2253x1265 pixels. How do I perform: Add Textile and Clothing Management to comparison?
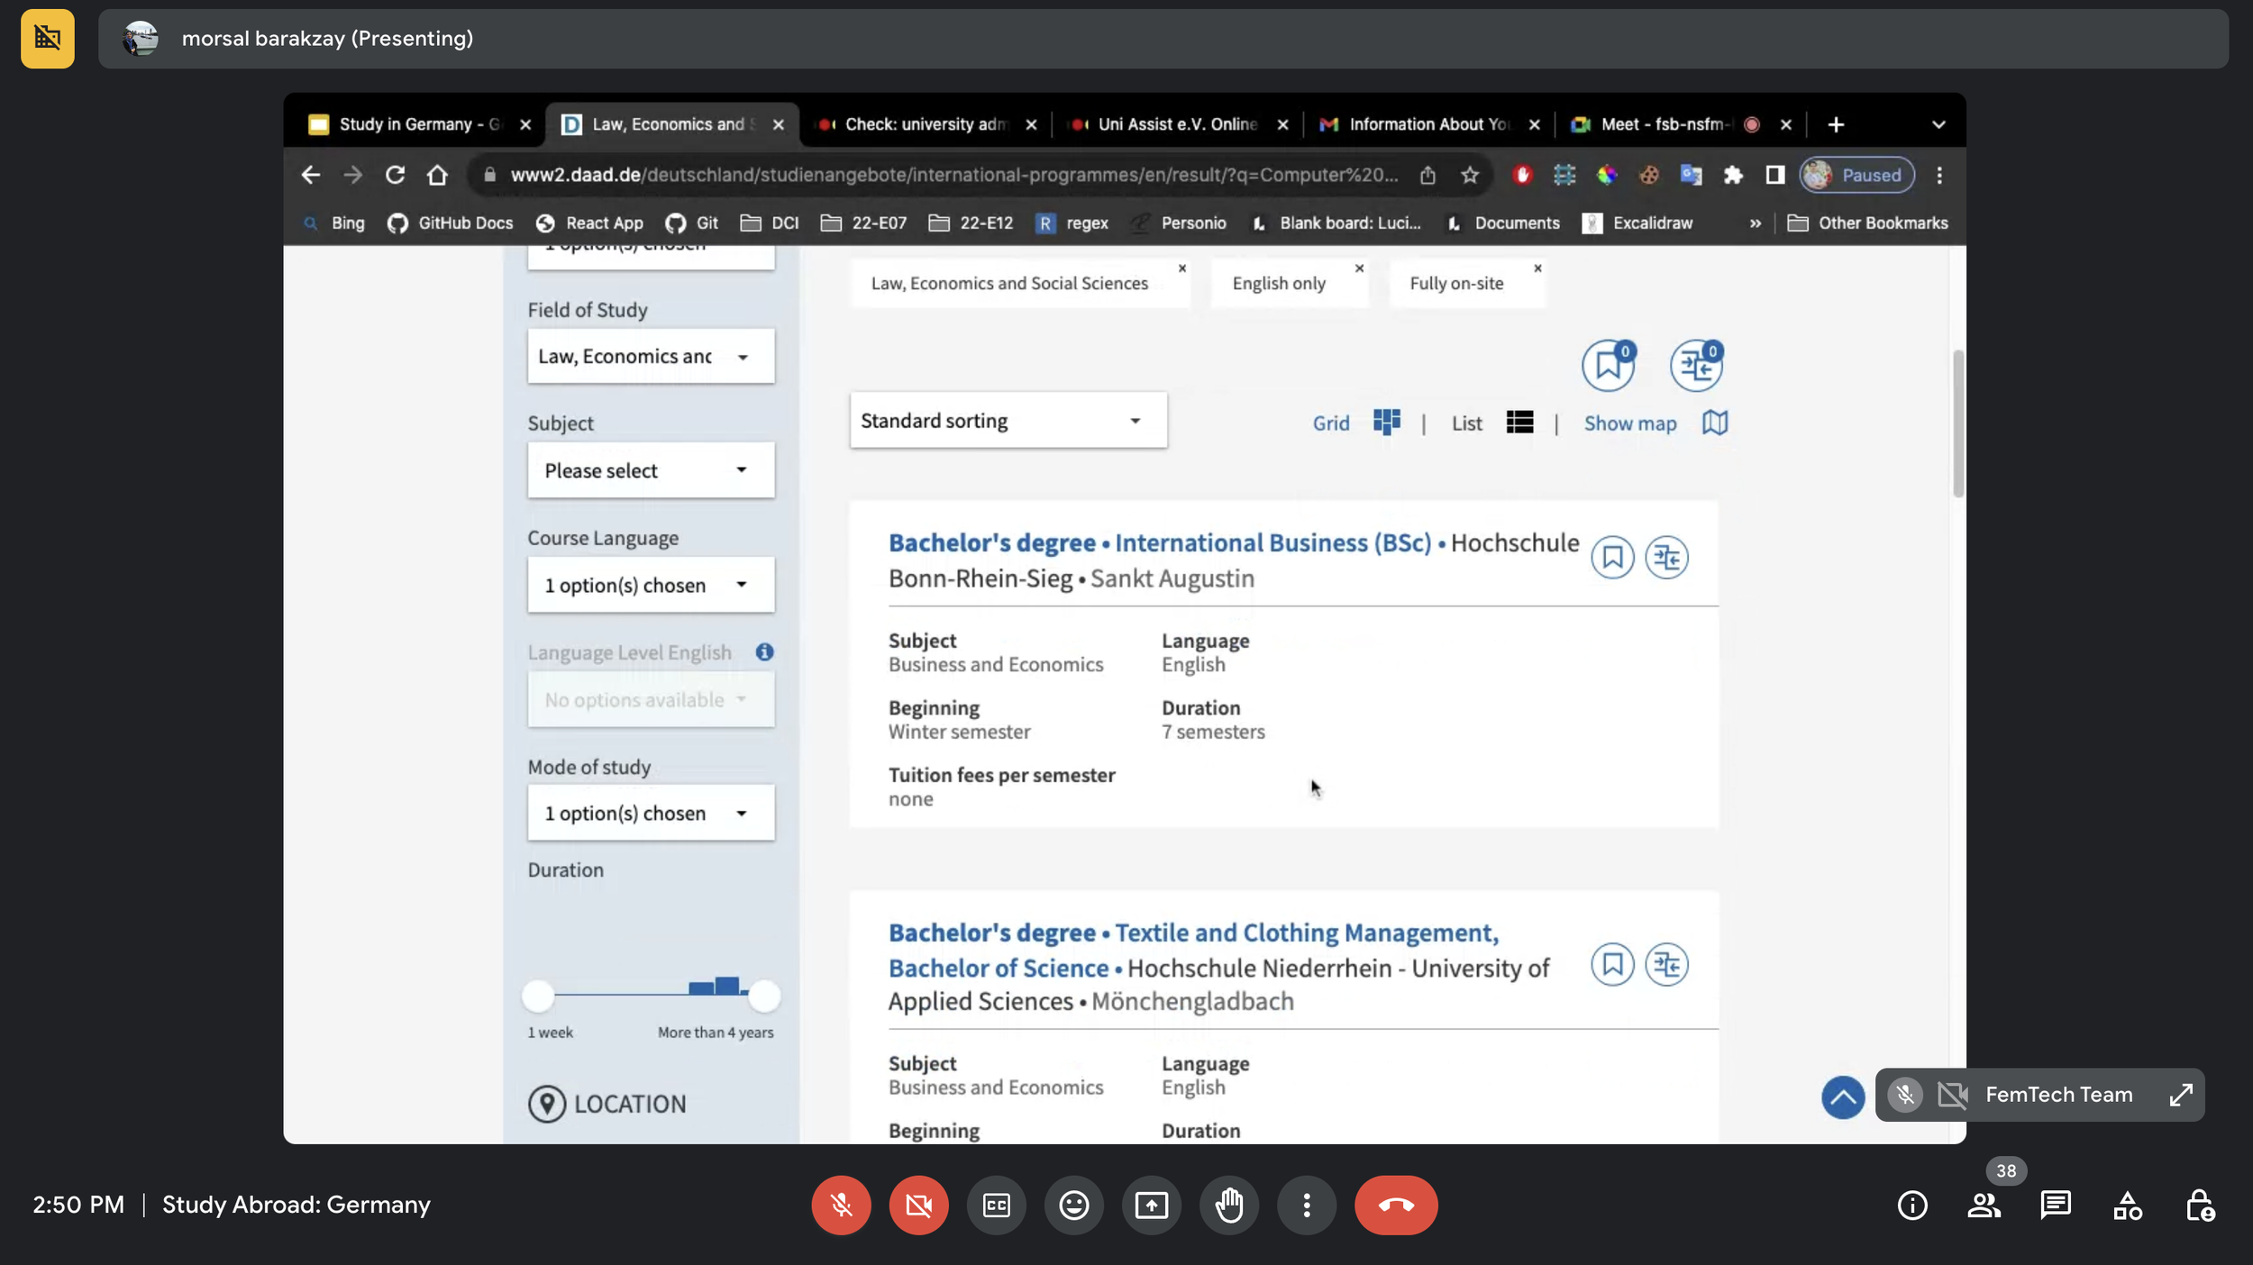tap(1666, 965)
